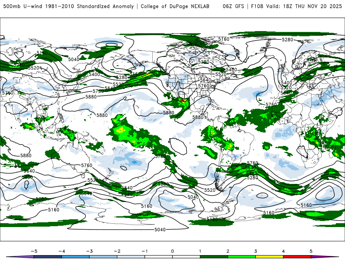Viewport: 345px width, 259px height.
Task: Click the '5' colorbar tick label
Action: [311, 251]
